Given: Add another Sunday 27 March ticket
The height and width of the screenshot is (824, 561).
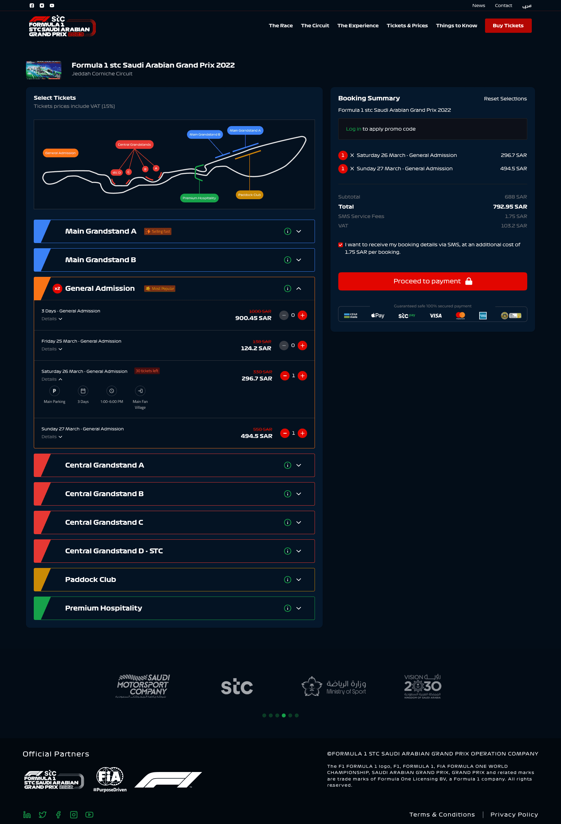Looking at the screenshot, I should [x=303, y=433].
